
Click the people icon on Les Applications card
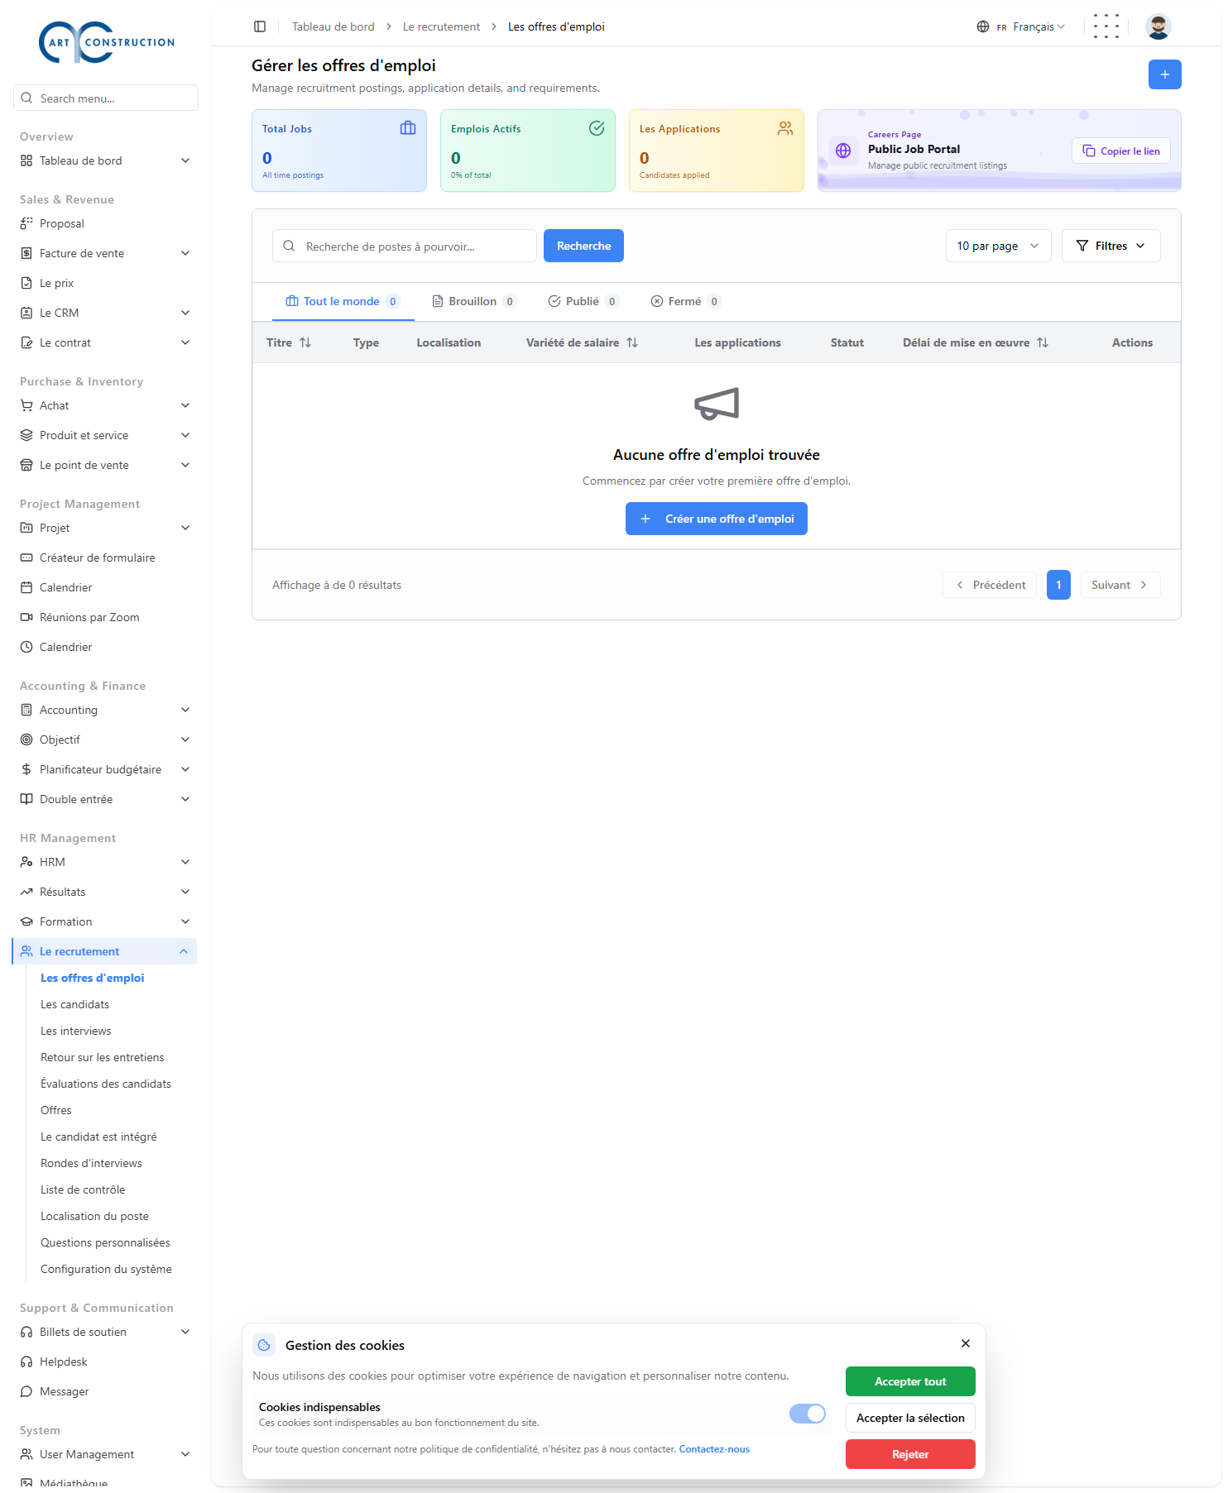pos(785,128)
